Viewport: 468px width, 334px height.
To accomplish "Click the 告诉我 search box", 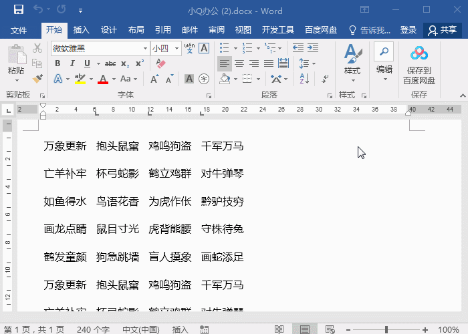I will [x=370, y=30].
